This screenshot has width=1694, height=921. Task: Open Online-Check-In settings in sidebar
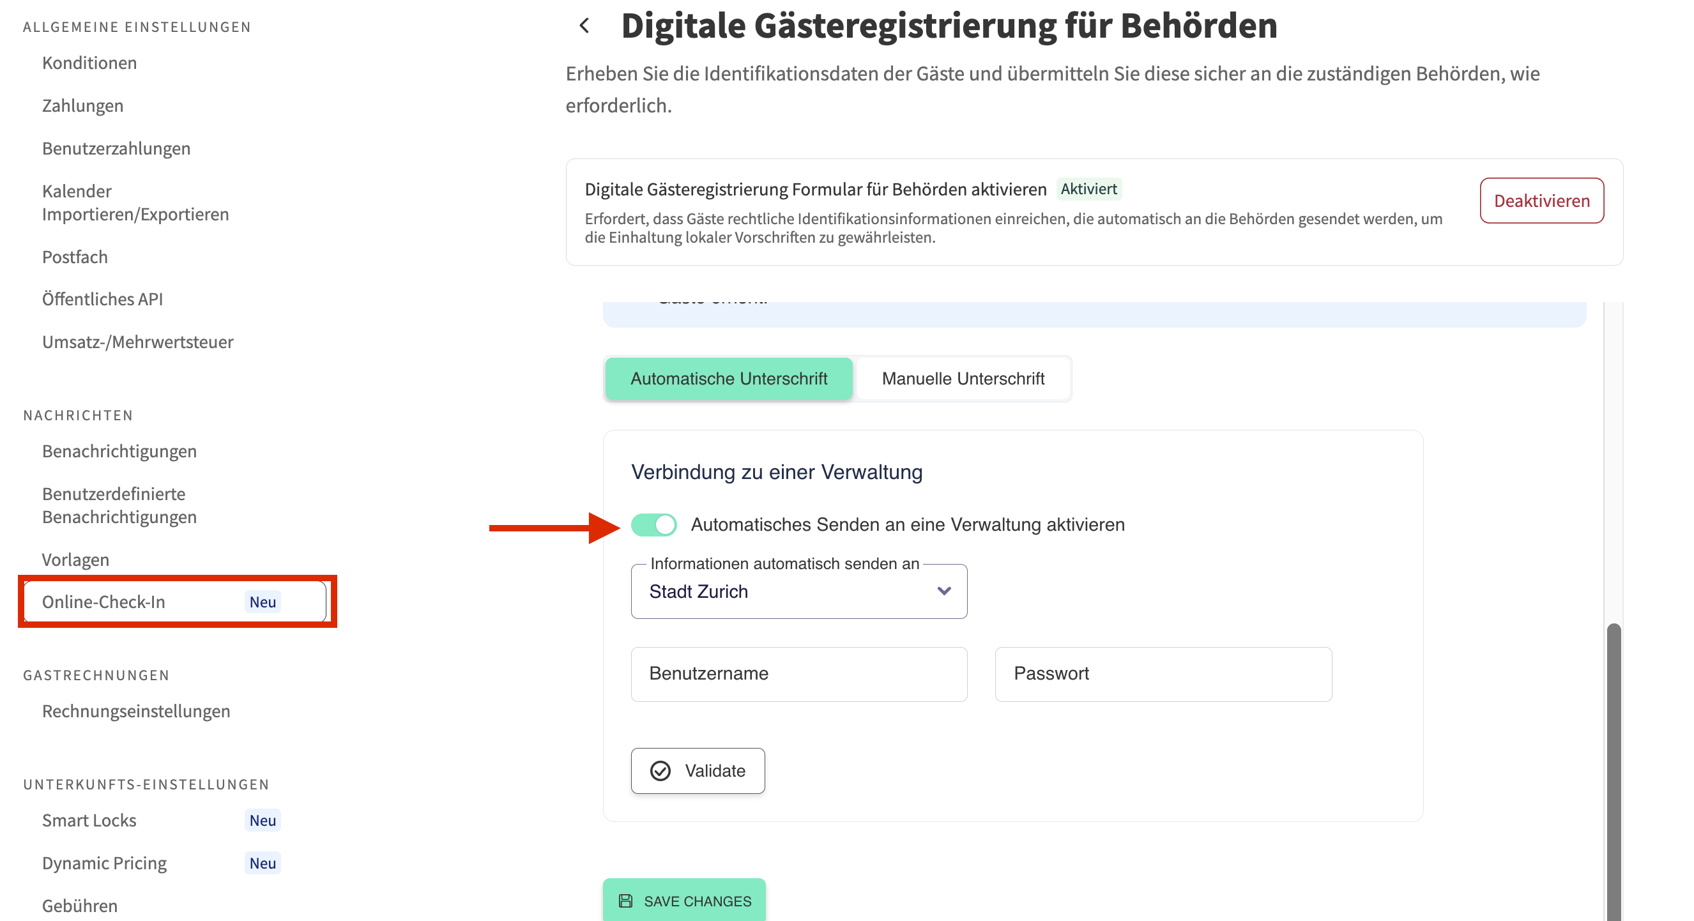click(104, 602)
